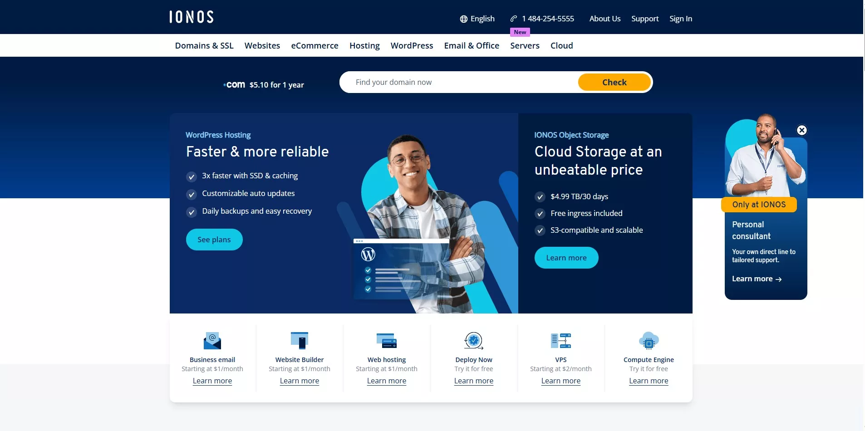Click Sign In link
The image size is (865, 431).
pos(680,19)
